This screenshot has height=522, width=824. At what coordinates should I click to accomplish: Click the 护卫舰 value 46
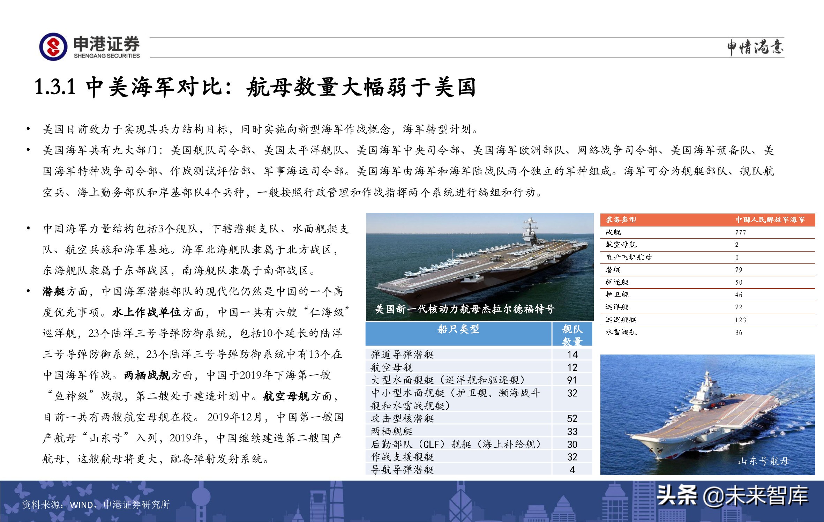pyautogui.click(x=739, y=295)
